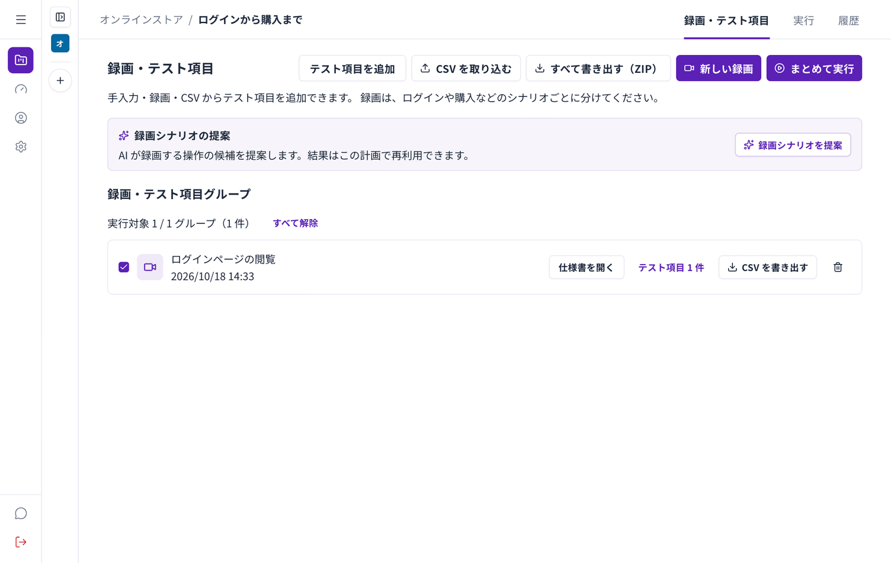Click the ログインから購入まで breadcrumb title

pyautogui.click(x=250, y=20)
